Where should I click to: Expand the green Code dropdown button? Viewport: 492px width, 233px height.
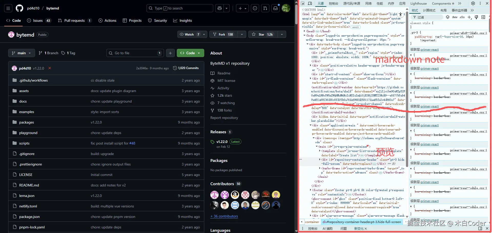(190, 53)
